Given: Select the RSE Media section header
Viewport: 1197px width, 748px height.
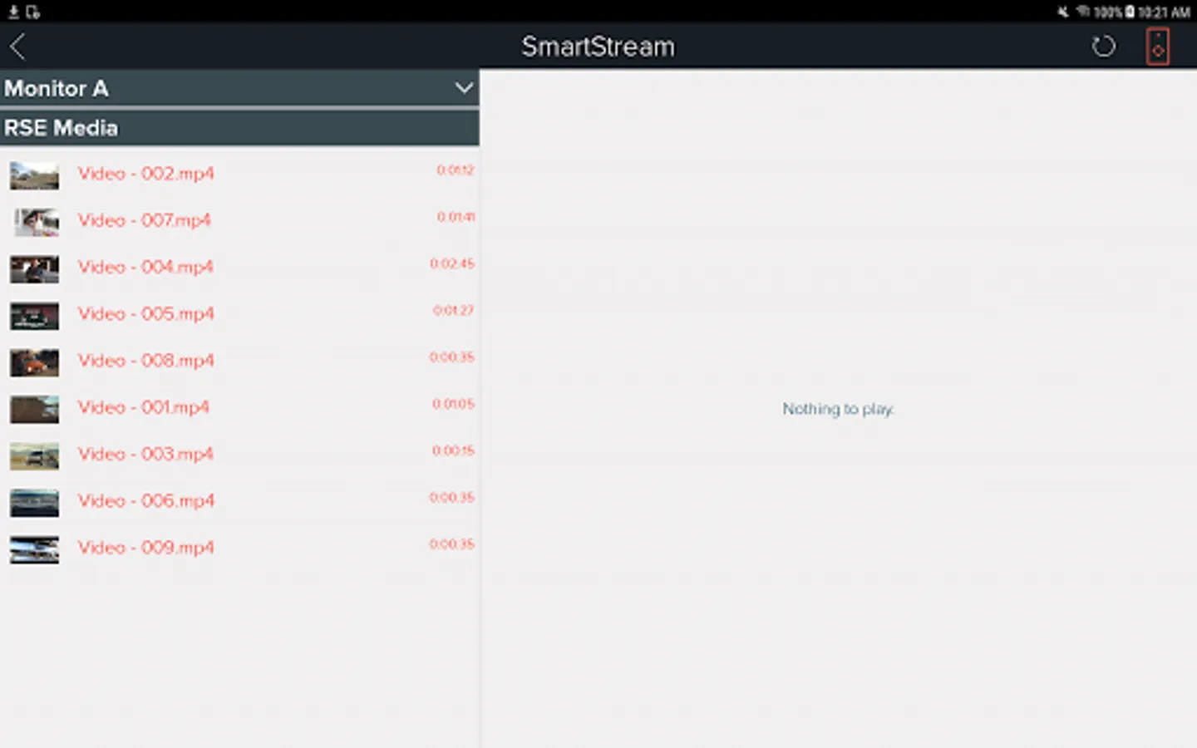Looking at the screenshot, I should [239, 128].
